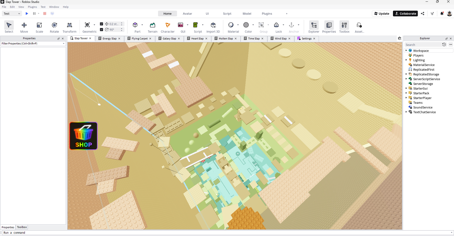This screenshot has height=242, width=454.
Task: Click the Anchor tool
Action: coord(291,25)
